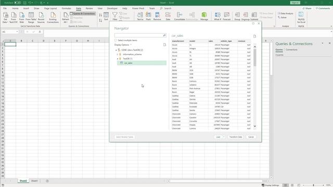Viewport: 333px width, 187px height.
Task: Click the Load button
Action: 218,137
